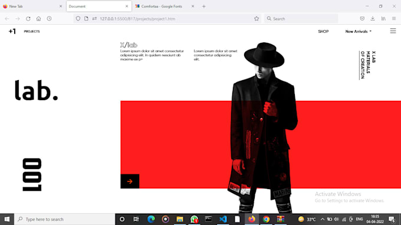Click the ENG language indicator

(x=359, y=219)
